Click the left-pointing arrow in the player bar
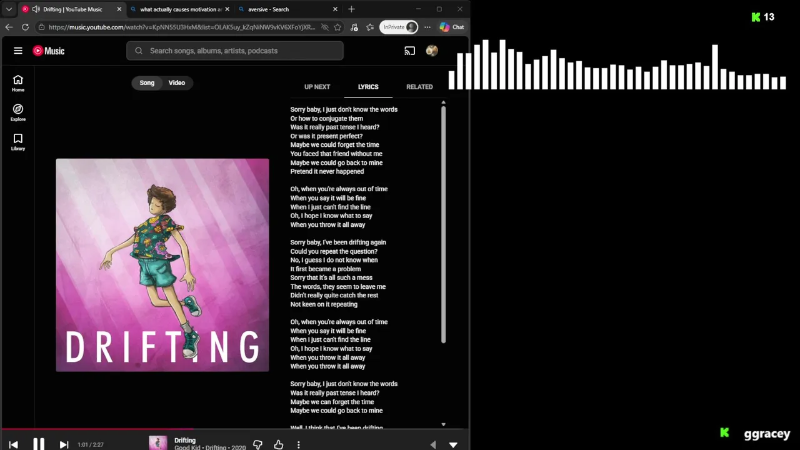This screenshot has width=800, height=450. pos(433,444)
